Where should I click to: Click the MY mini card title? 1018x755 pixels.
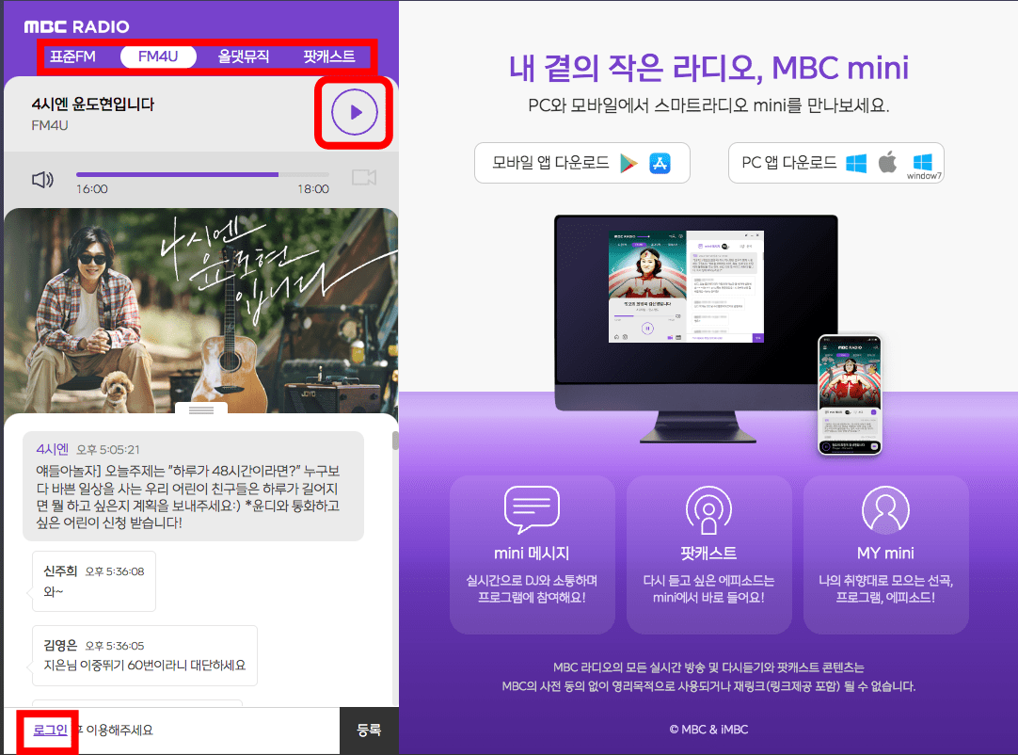pyautogui.click(x=885, y=554)
